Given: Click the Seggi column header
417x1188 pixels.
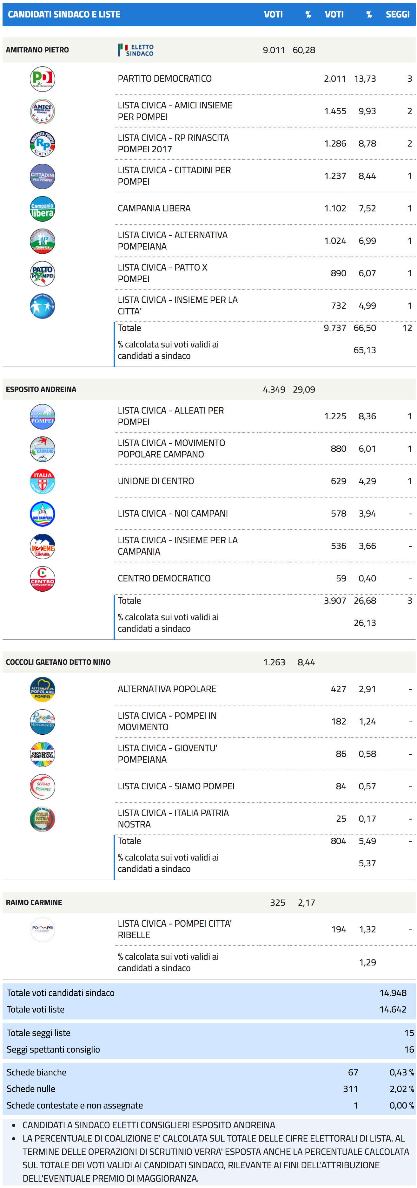Looking at the screenshot, I should point(397,14).
